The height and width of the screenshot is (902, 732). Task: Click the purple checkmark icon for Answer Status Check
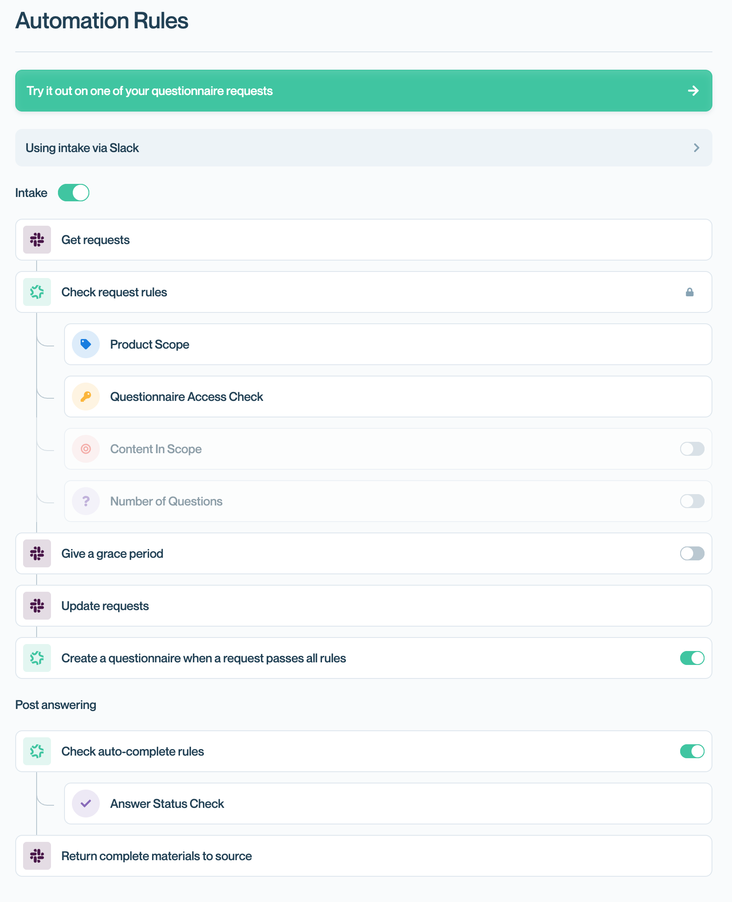[x=86, y=804]
